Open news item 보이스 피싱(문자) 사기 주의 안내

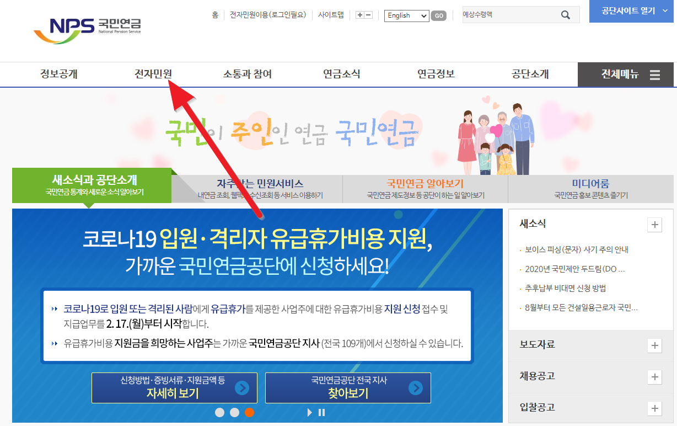pos(577,250)
